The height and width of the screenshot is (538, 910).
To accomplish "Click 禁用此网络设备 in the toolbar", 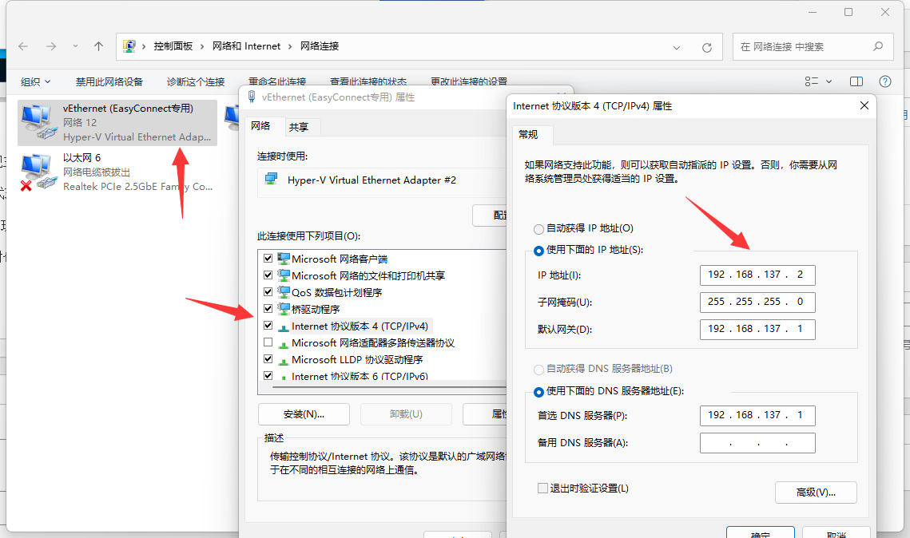I will 109,81.
